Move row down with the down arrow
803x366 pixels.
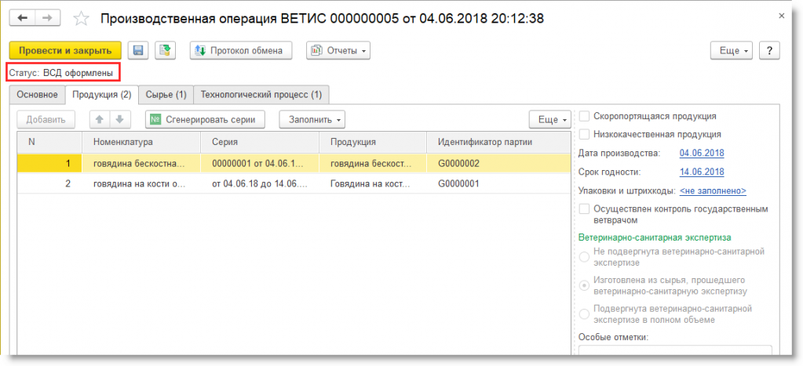pyautogui.click(x=119, y=120)
